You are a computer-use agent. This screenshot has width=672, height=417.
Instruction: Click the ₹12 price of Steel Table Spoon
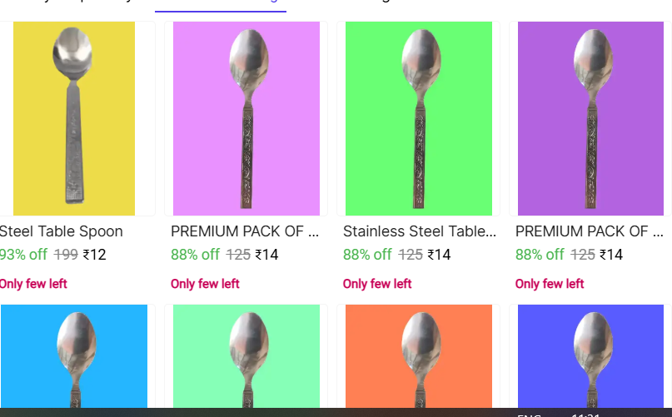(x=94, y=255)
